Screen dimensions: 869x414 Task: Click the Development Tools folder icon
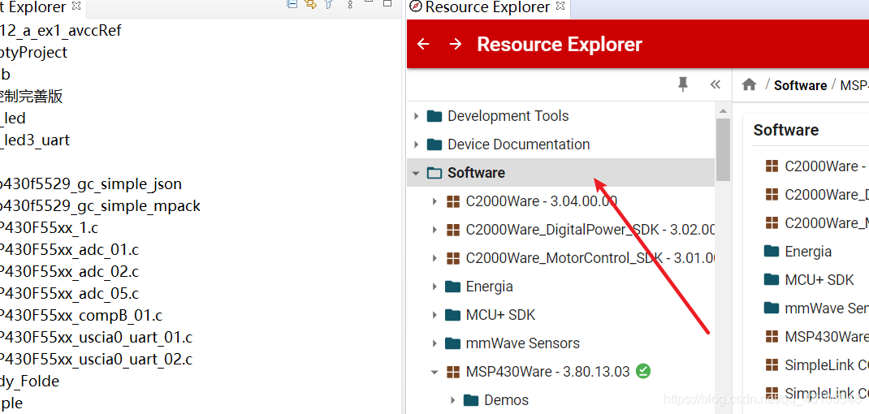click(x=434, y=116)
